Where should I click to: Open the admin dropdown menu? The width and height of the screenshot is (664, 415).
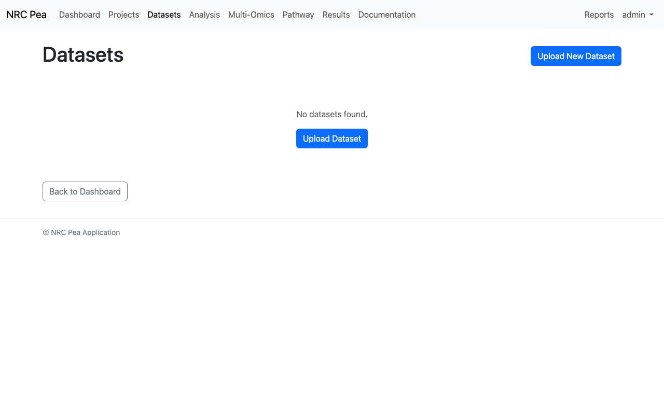pyautogui.click(x=638, y=15)
